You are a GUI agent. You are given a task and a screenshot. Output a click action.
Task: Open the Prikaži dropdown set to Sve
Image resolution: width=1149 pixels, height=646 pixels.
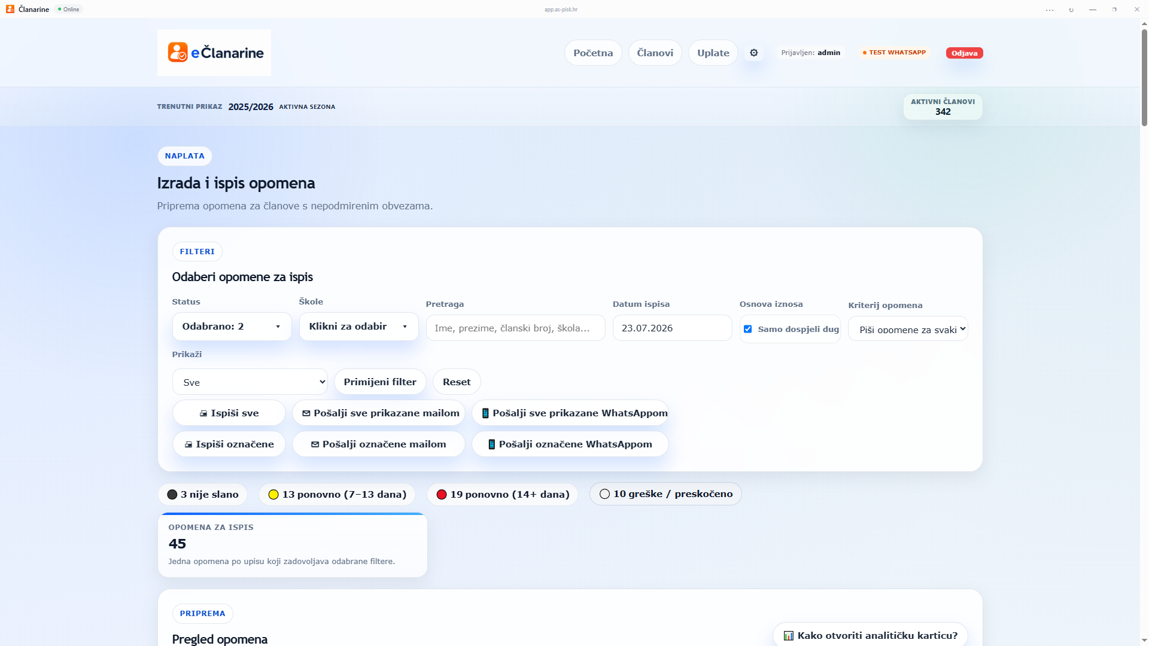pyautogui.click(x=250, y=382)
